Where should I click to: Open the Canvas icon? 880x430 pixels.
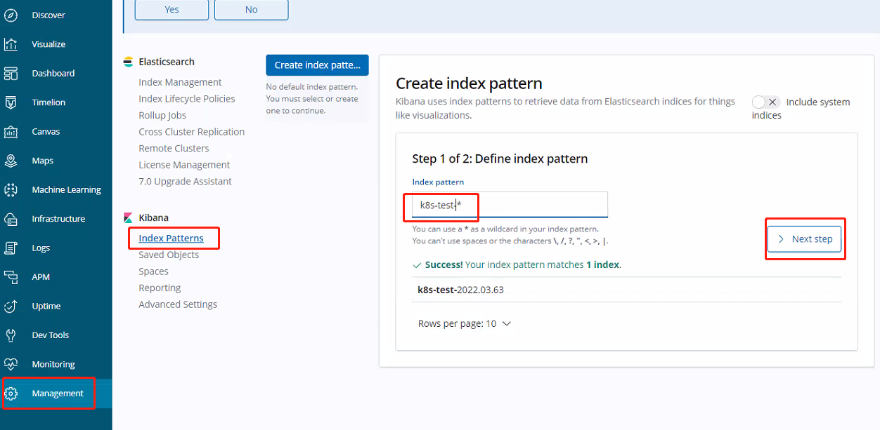coord(11,131)
